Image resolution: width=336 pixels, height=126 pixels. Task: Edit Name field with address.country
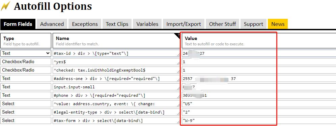[116, 103]
